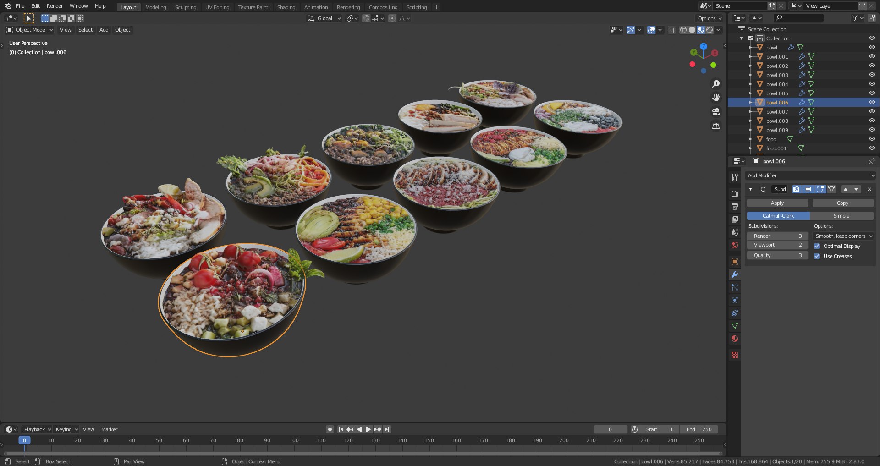
Task: Play the animation forward
Action: [x=368, y=429]
